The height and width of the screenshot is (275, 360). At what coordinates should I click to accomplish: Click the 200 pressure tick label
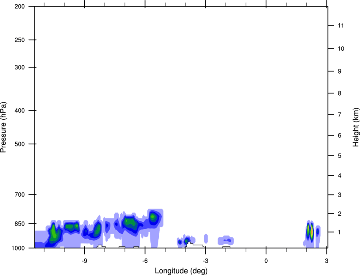point(19,7)
